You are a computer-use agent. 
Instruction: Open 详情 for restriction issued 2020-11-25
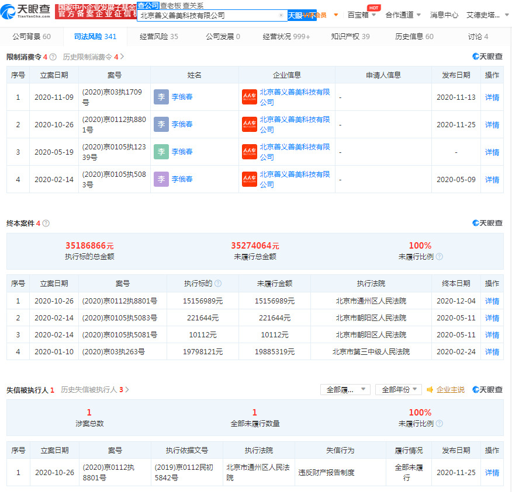coord(492,124)
